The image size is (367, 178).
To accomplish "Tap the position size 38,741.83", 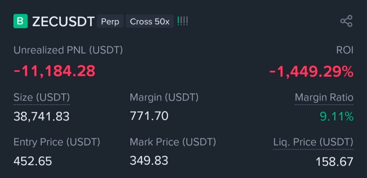I will click(41, 116).
